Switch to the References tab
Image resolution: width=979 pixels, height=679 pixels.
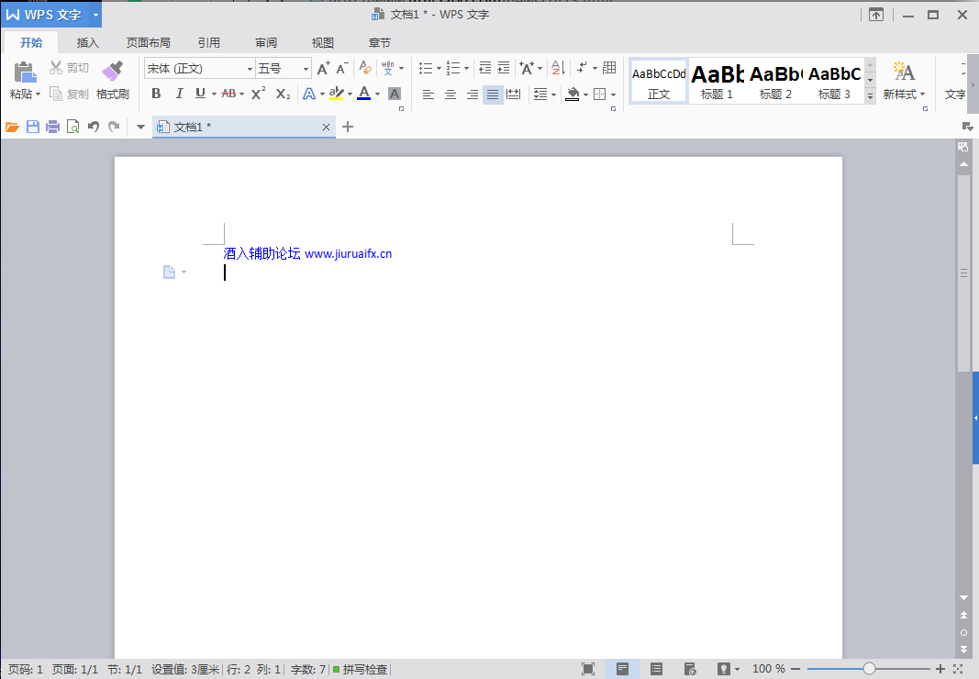209,42
